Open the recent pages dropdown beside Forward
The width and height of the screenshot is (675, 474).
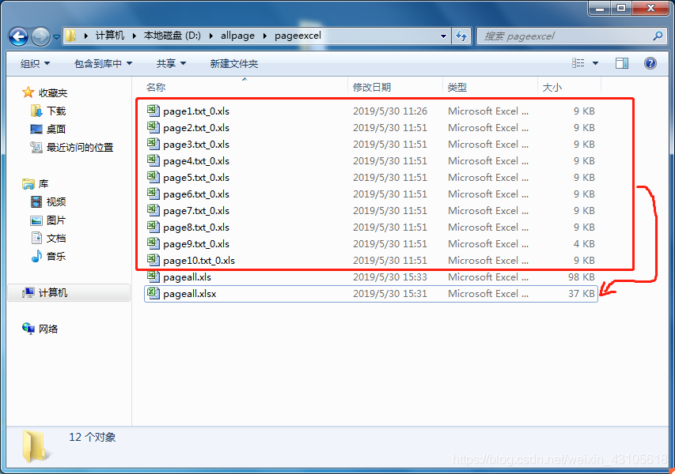56,37
